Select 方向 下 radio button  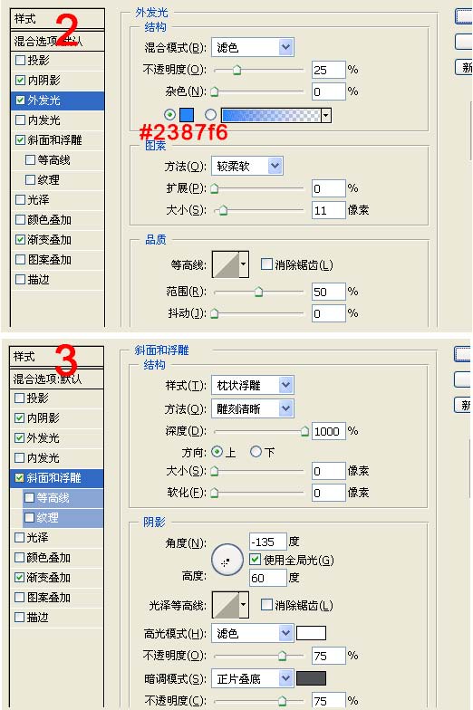point(256,452)
